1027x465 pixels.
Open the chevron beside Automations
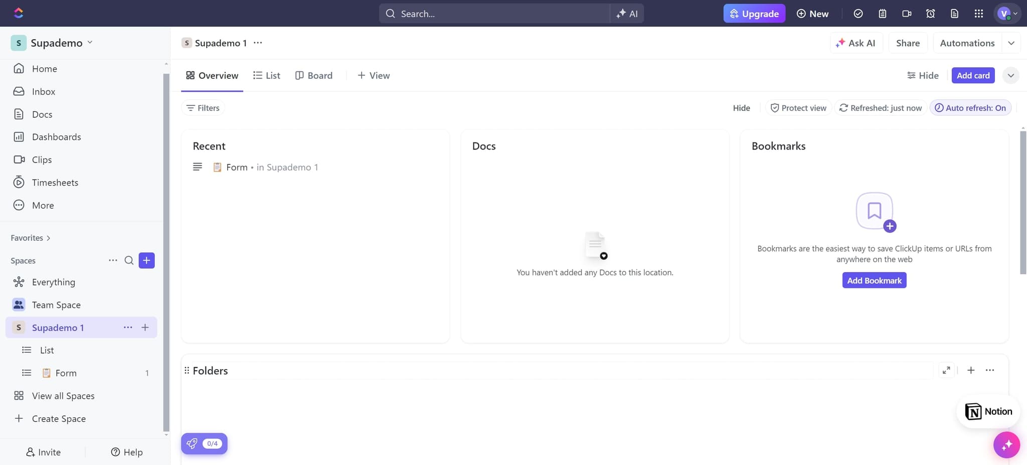click(1011, 43)
